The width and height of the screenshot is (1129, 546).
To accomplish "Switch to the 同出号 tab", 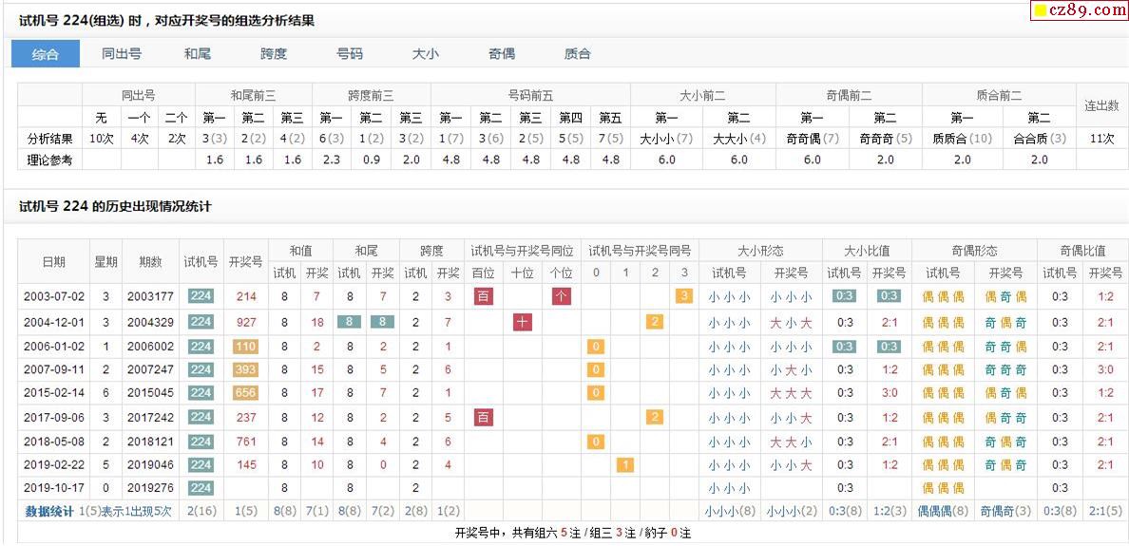I will pos(121,54).
